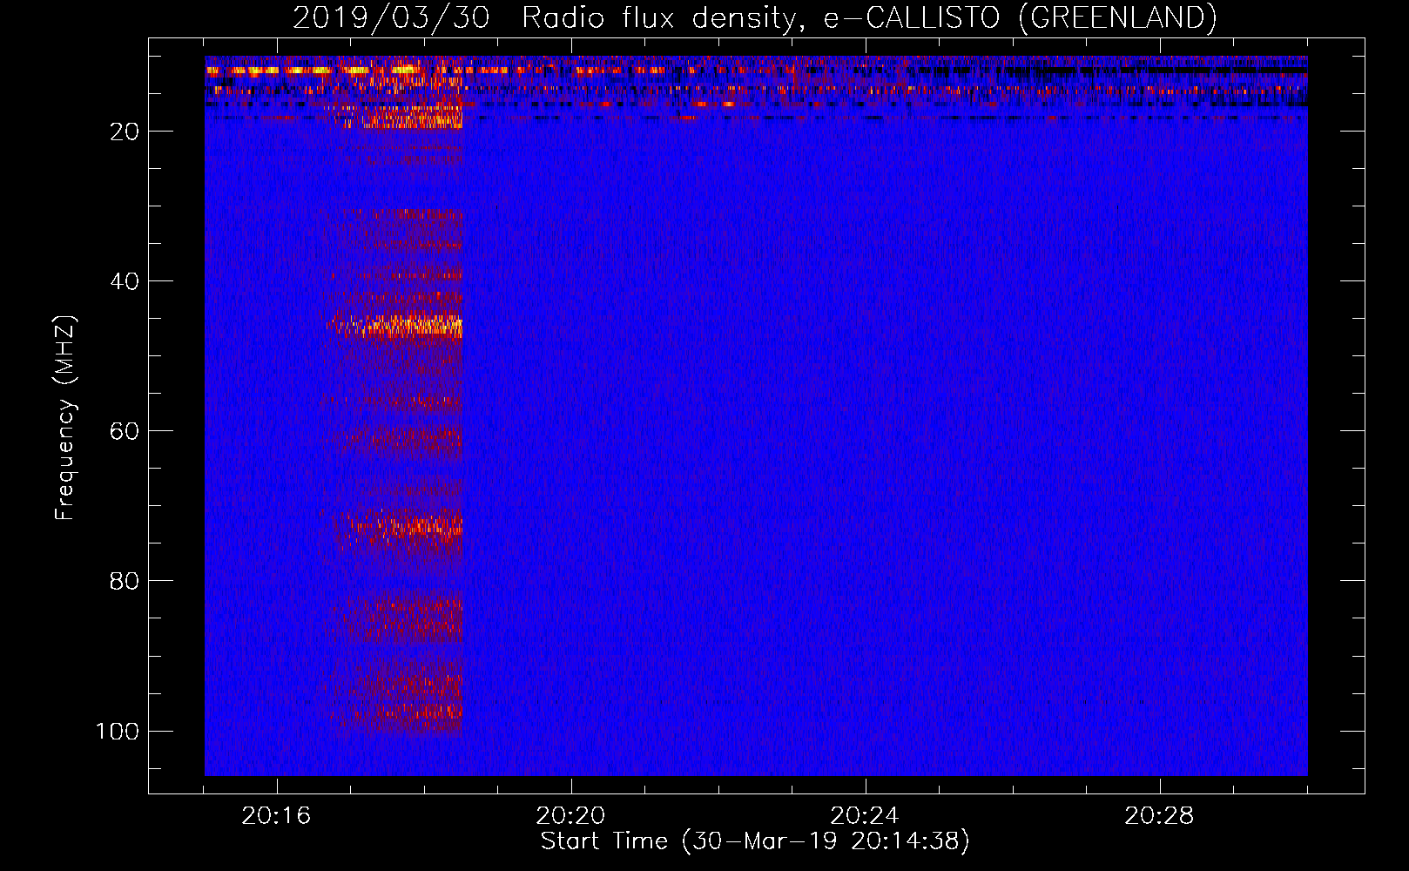Click the 40 MHz frequency tick label
The width and height of the screenshot is (1409, 871).
(x=125, y=281)
